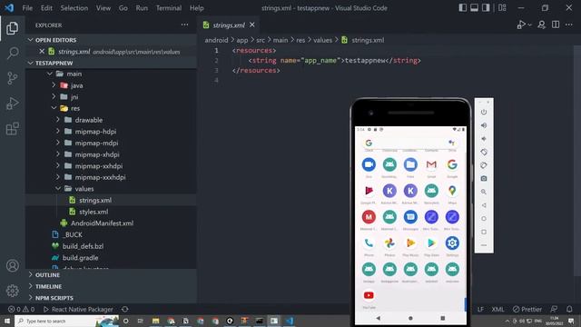Click the XML language mode in status bar
Screen dimensions: 581x327
pos(497,309)
